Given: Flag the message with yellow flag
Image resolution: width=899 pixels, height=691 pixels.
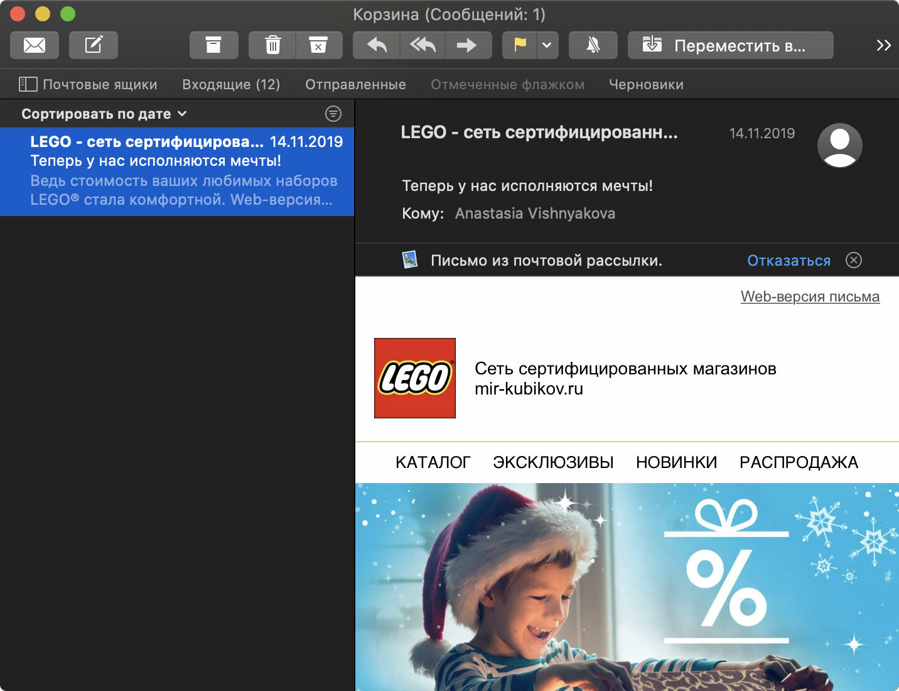Looking at the screenshot, I should pos(520,45).
